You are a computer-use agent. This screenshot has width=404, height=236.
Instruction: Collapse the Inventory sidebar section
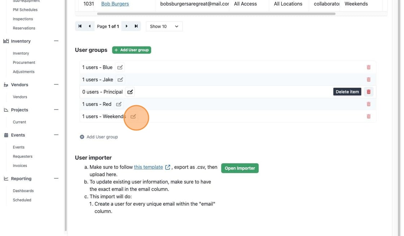(56, 41)
